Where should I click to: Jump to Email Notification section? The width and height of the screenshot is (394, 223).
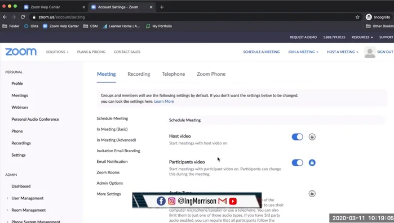click(112, 161)
